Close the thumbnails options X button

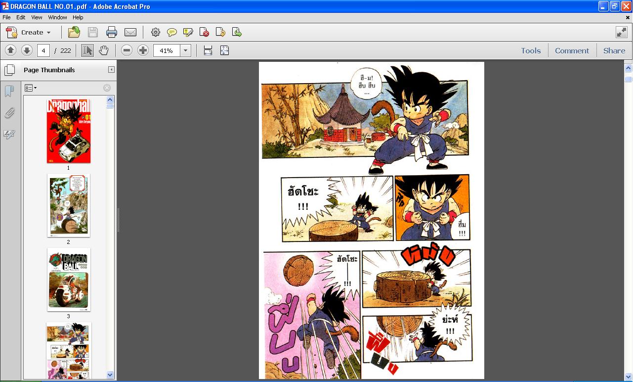[x=107, y=88]
